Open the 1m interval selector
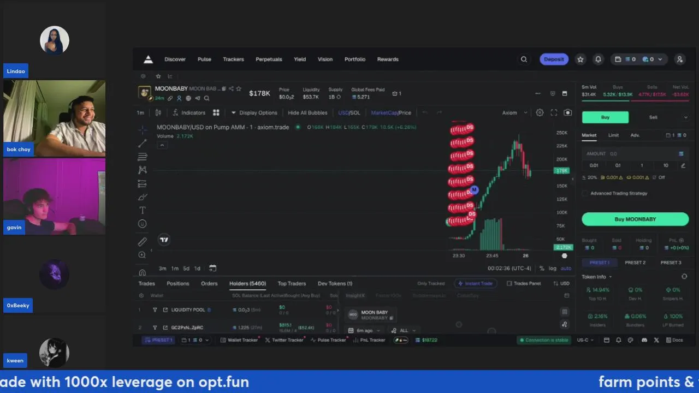The width and height of the screenshot is (699, 393). tap(140, 112)
